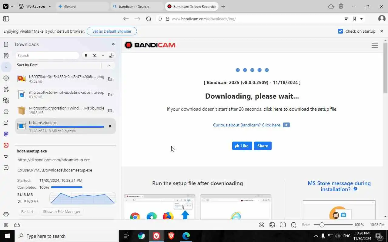388x242 pixels.
Task: Click Set as Default Browser button
Action: [112, 31]
